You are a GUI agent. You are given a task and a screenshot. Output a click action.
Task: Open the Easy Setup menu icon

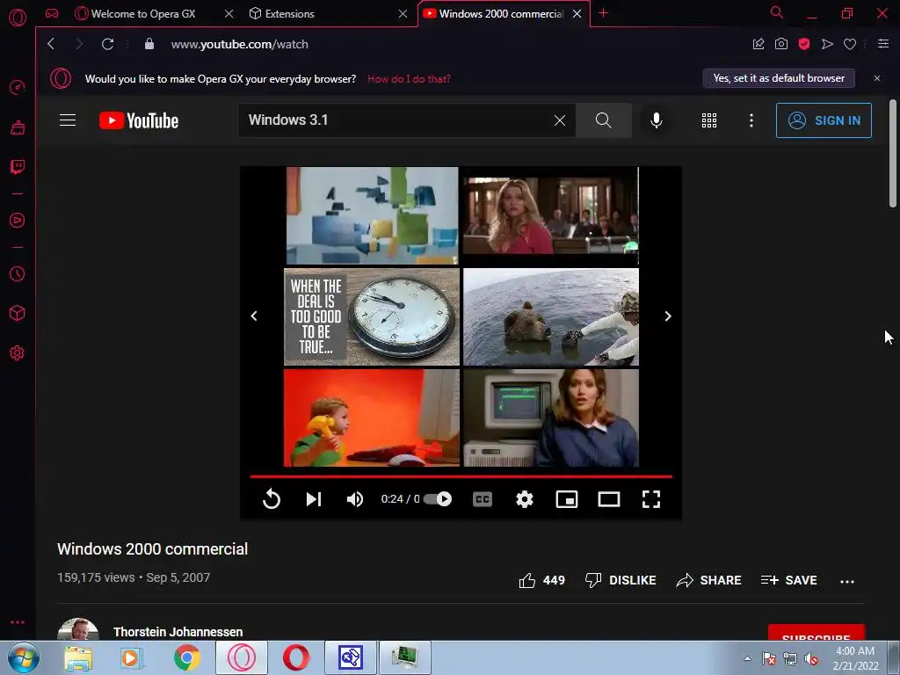click(x=883, y=44)
